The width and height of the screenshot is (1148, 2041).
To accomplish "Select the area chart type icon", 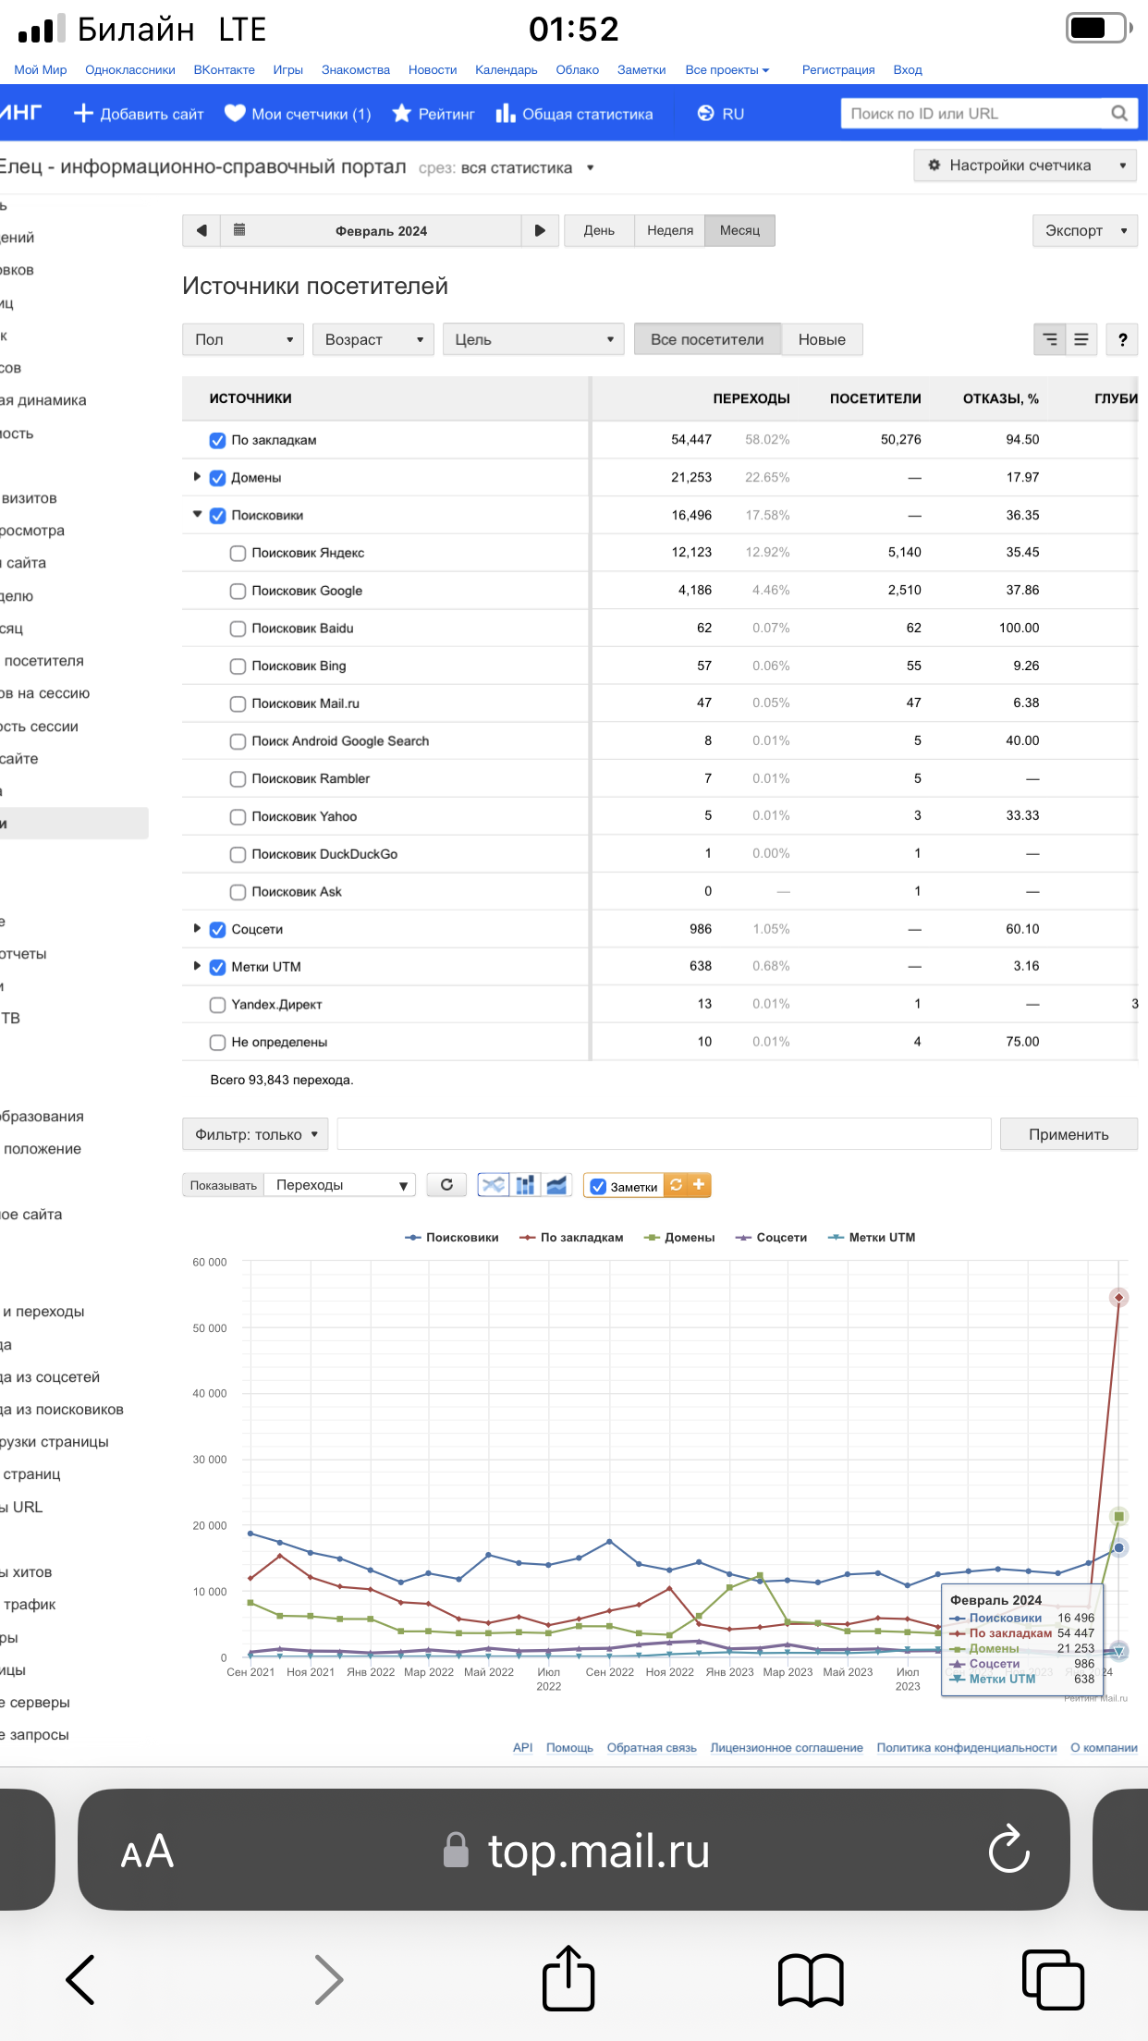I will [556, 1184].
